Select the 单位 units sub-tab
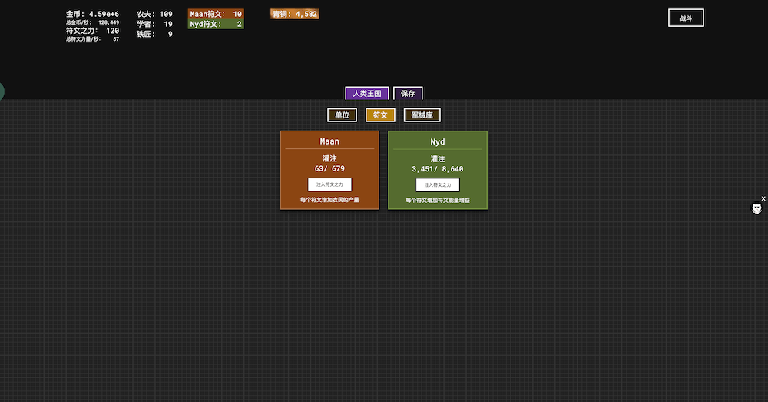 [343, 115]
